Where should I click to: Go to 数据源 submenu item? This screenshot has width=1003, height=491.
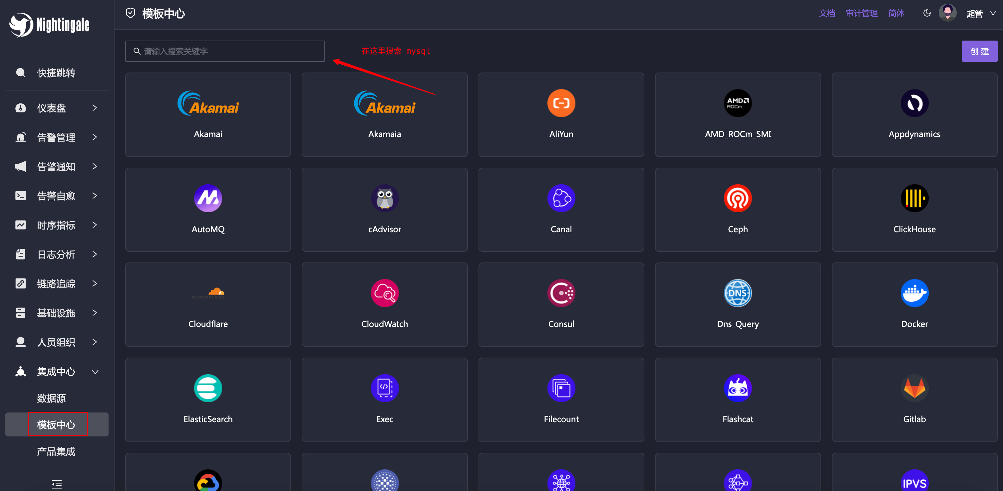tap(51, 398)
